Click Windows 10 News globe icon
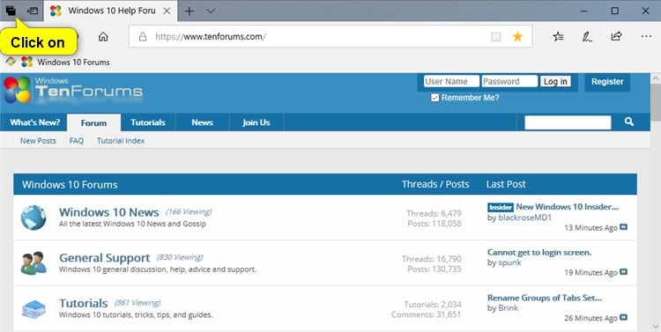 coord(33,218)
